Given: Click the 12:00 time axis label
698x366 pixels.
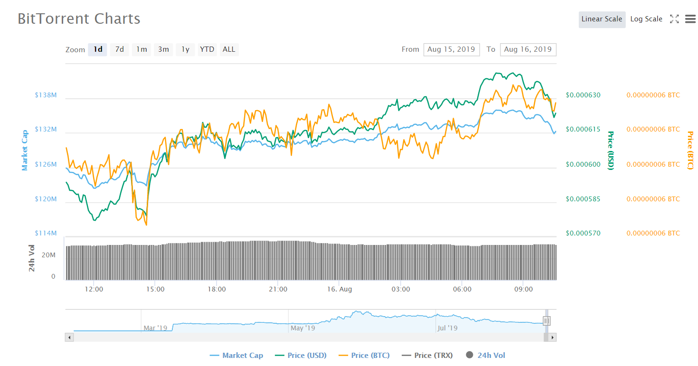Looking at the screenshot, I should click(94, 289).
